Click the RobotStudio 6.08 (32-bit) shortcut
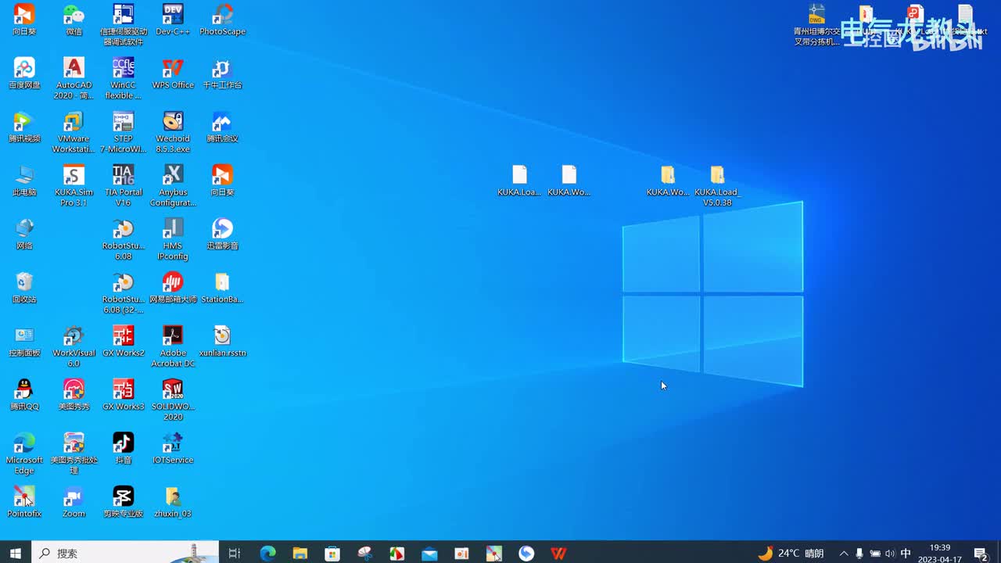The height and width of the screenshot is (563, 1001). pos(124,292)
